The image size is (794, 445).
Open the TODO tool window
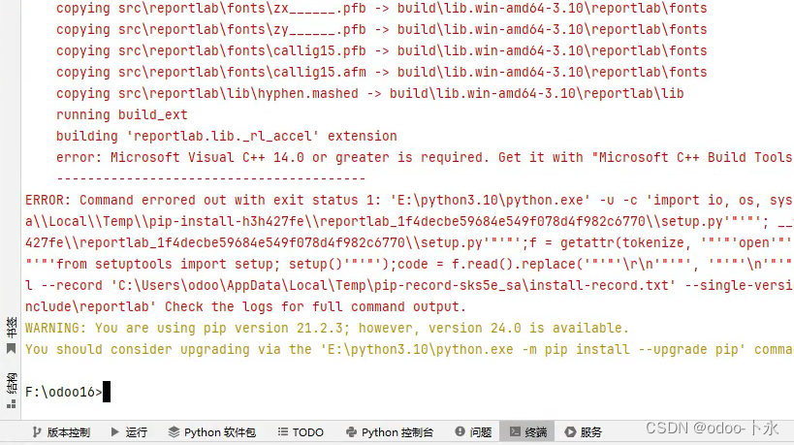[301, 431]
